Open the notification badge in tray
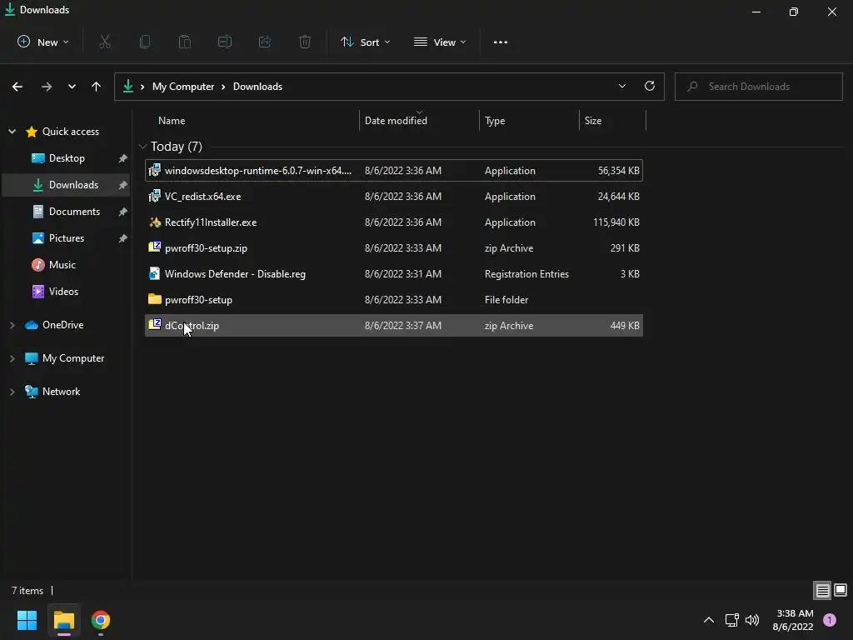853x640 pixels. pyautogui.click(x=830, y=620)
